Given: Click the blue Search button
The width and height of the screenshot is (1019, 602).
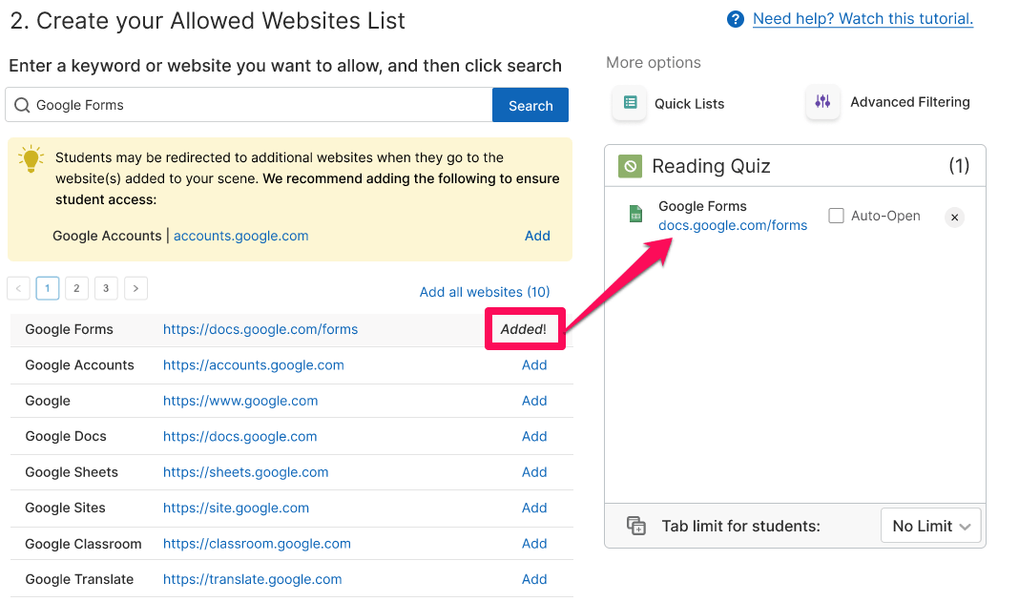Looking at the screenshot, I should (x=530, y=105).
